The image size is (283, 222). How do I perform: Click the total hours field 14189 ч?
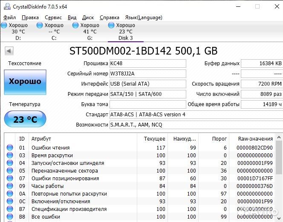pyautogui.click(x=262, y=104)
